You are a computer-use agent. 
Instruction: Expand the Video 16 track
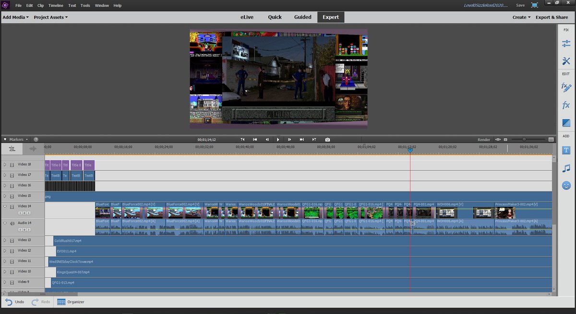(5, 186)
